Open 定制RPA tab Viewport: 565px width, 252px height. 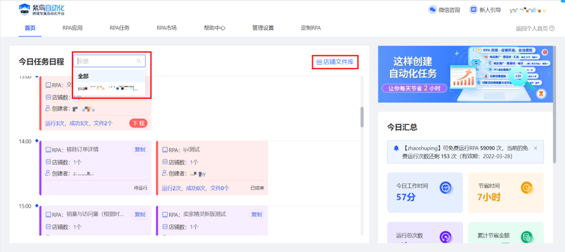(x=311, y=28)
